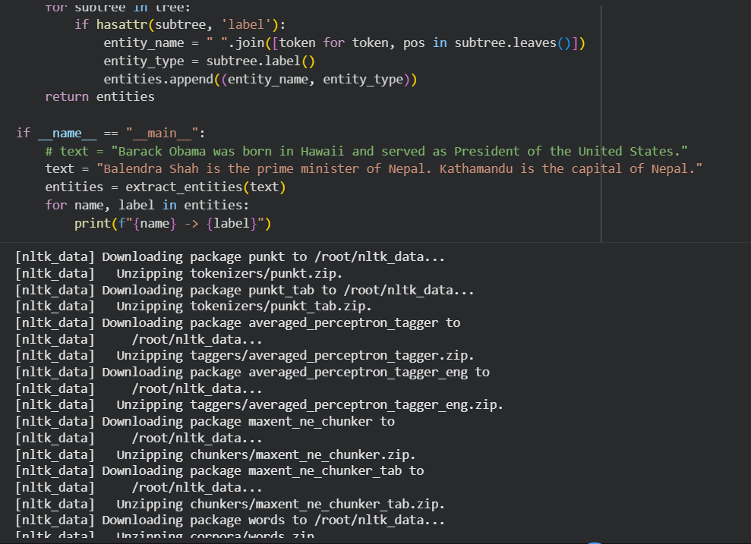Image resolution: width=751 pixels, height=544 pixels.
Task: Click 'Downloading package words to' output line
Action: click(x=230, y=520)
